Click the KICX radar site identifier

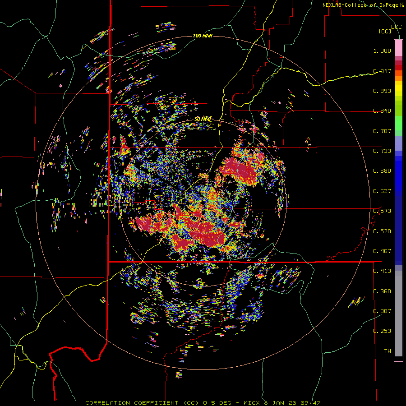(x=251, y=403)
